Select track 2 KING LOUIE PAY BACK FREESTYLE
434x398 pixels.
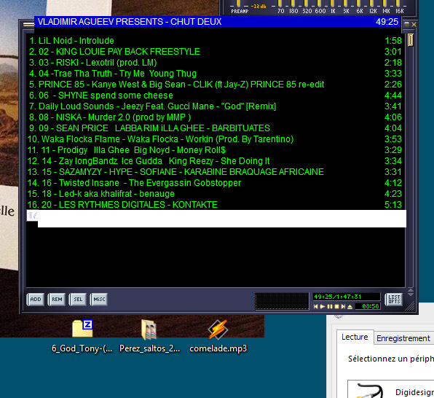coord(216,52)
